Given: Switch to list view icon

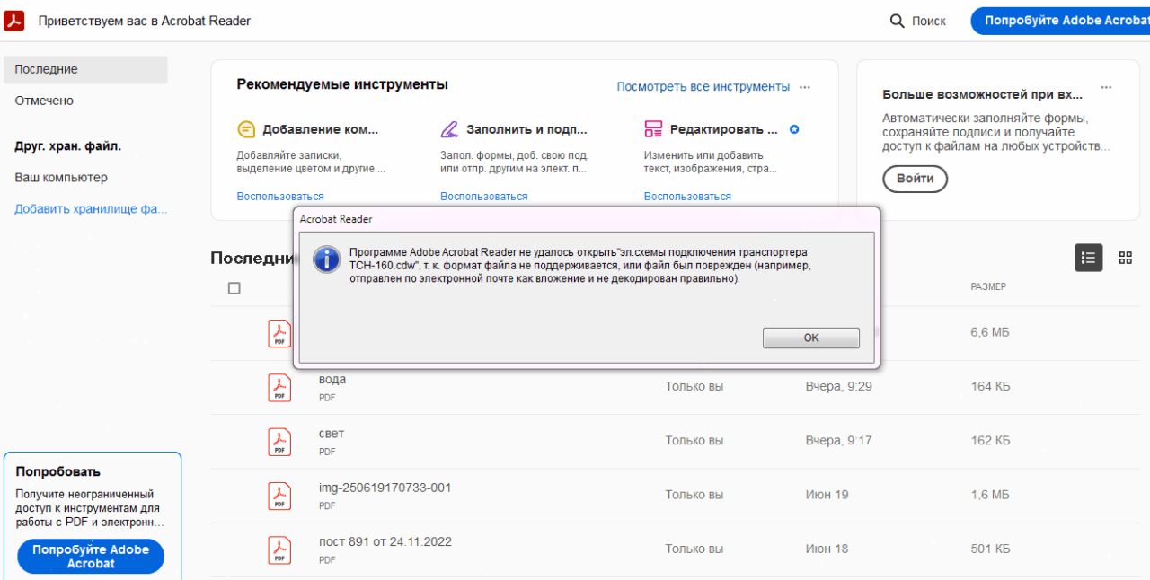Looking at the screenshot, I should 1089,258.
